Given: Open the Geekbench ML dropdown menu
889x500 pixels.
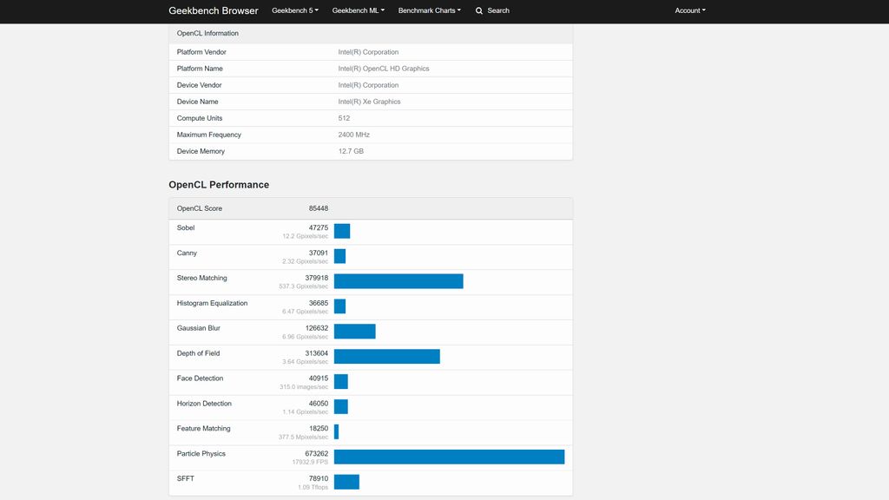Looking at the screenshot, I should click(x=357, y=10).
